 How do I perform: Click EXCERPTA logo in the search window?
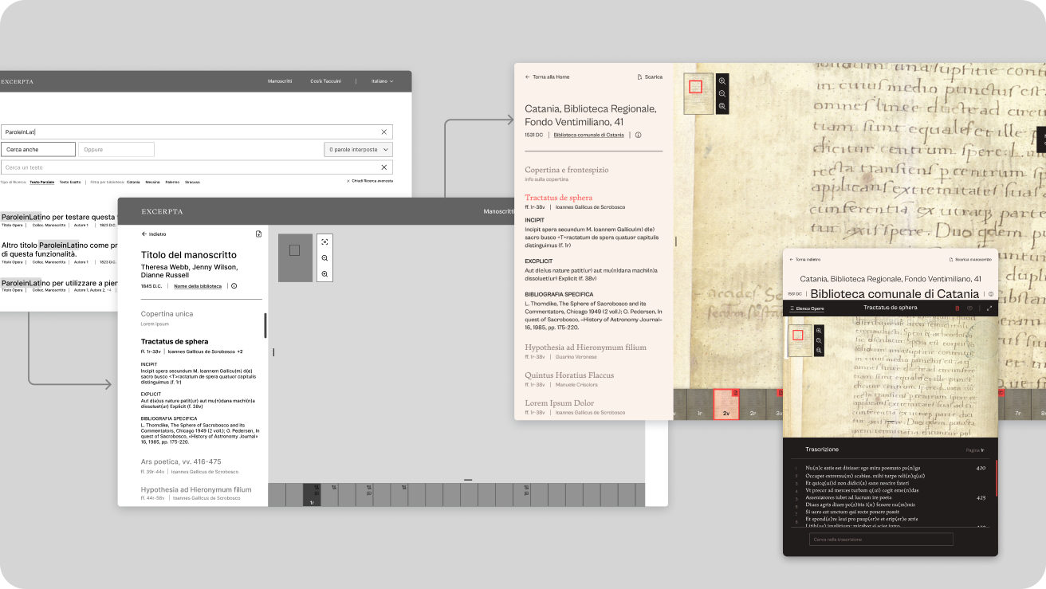click(17, 81)
